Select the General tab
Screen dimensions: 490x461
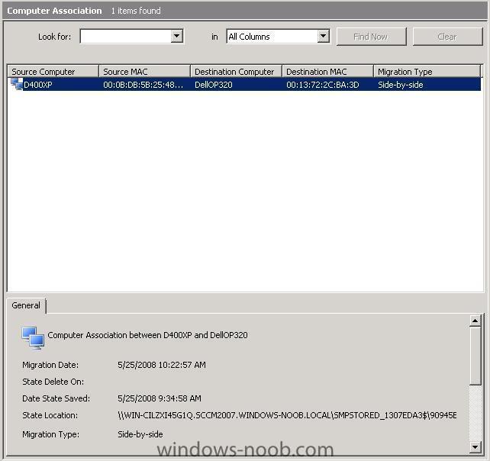(x=26, y=305)
